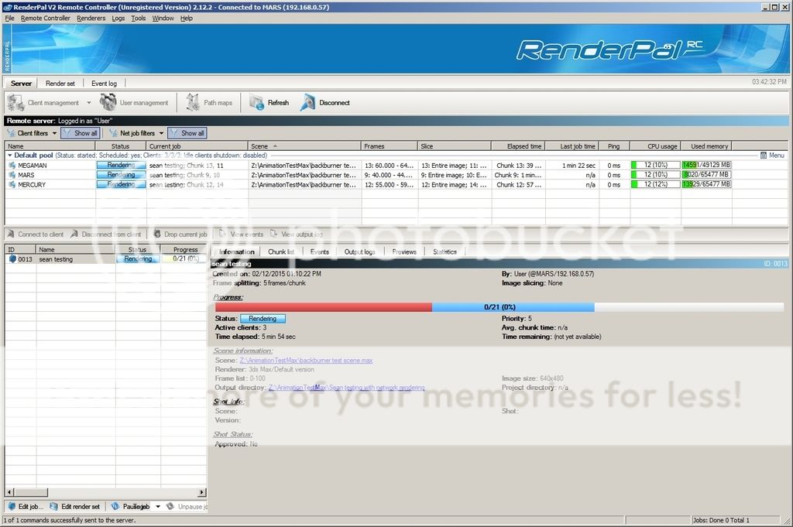Click the Edit job icon
Image resolution: width=793 pixels, height=527 pixels.
point(12,506)
